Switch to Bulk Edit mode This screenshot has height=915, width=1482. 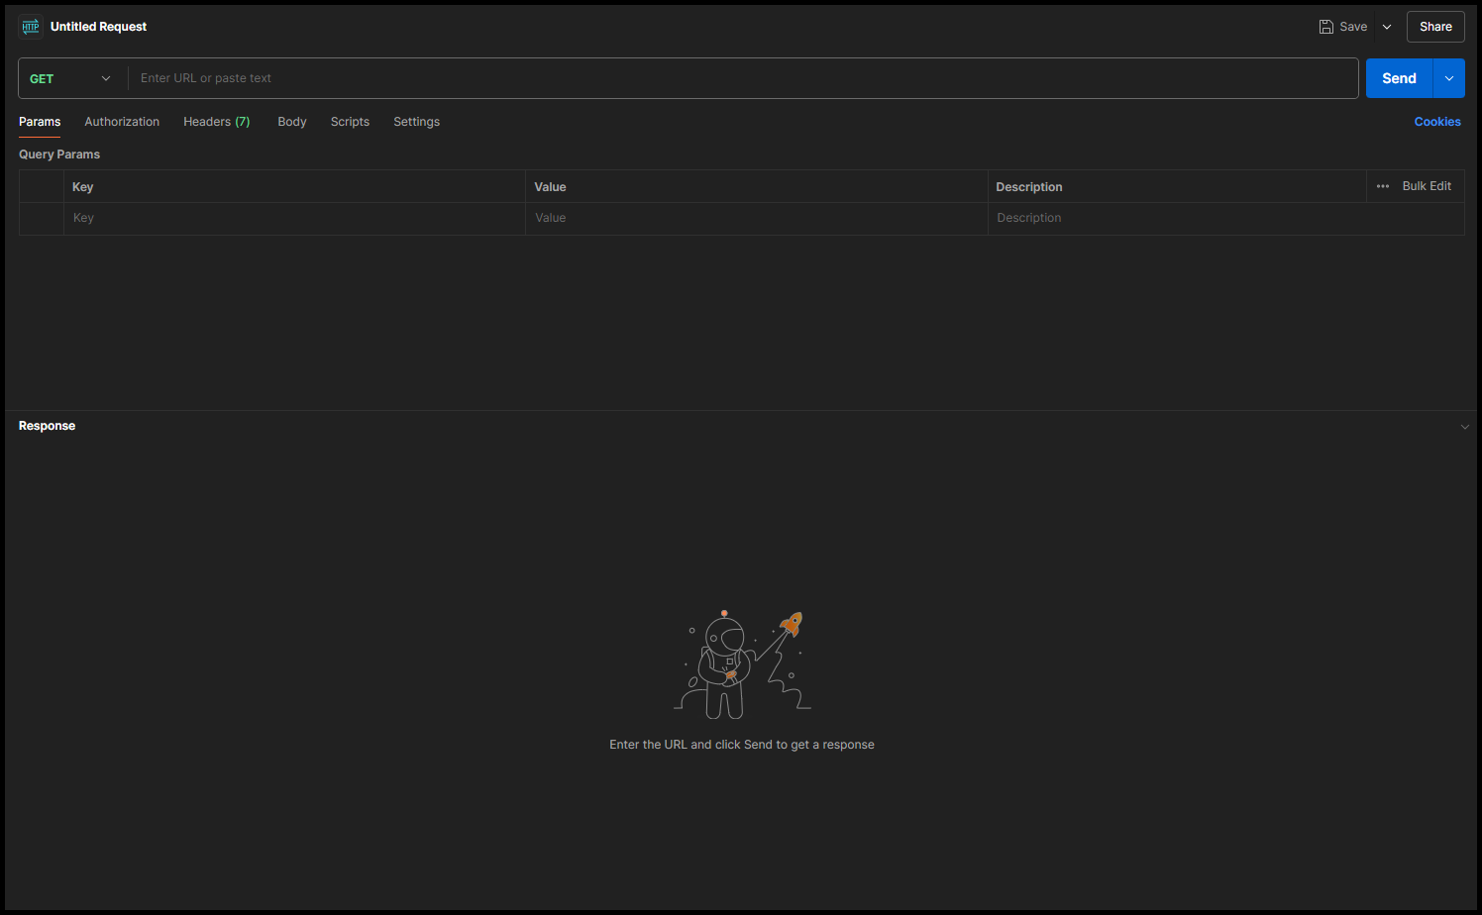tap(1427, 186)
